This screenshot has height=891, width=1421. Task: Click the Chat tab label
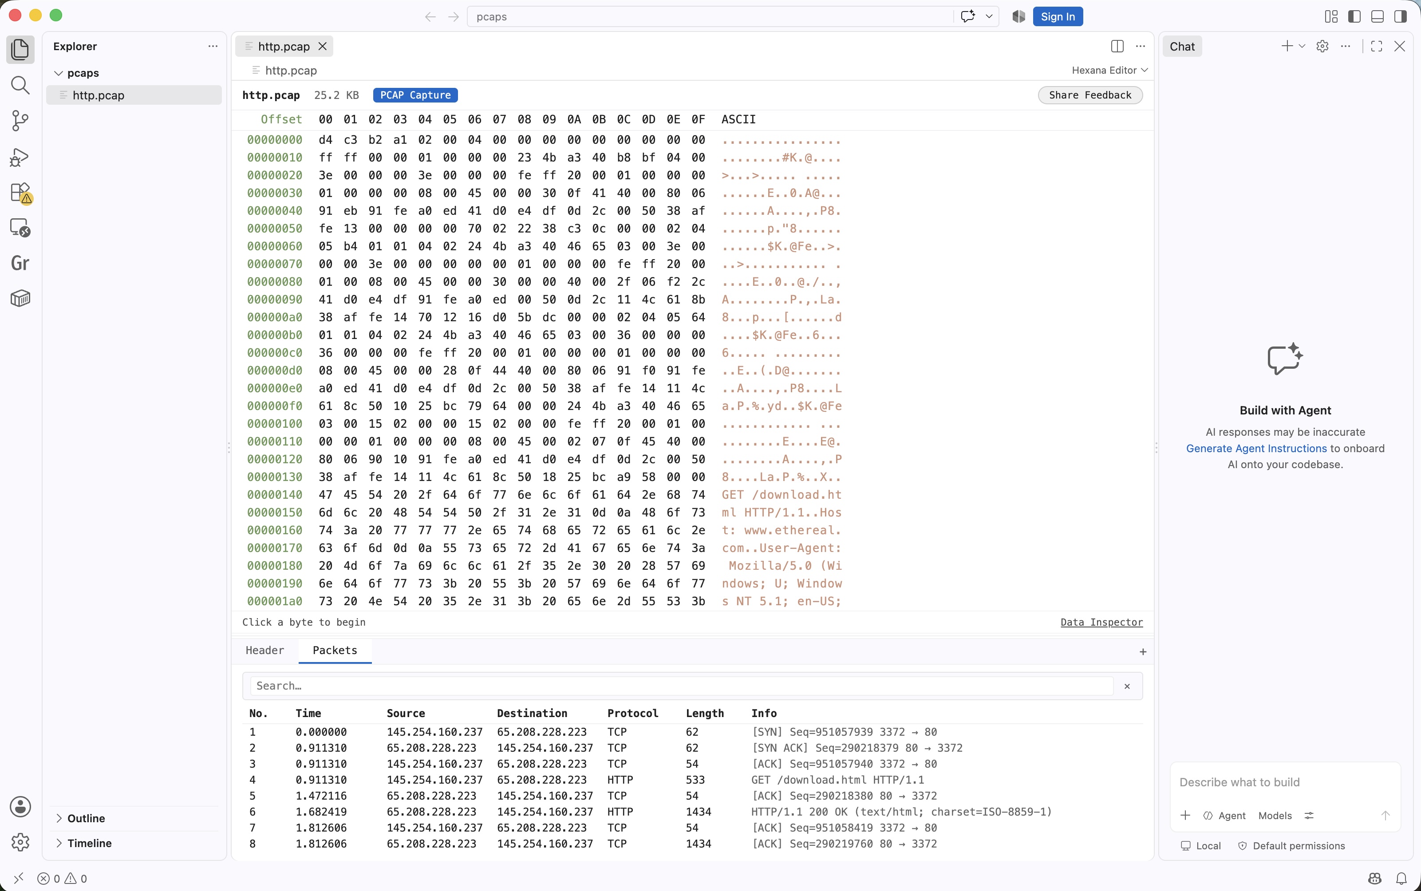point(1182,46)
